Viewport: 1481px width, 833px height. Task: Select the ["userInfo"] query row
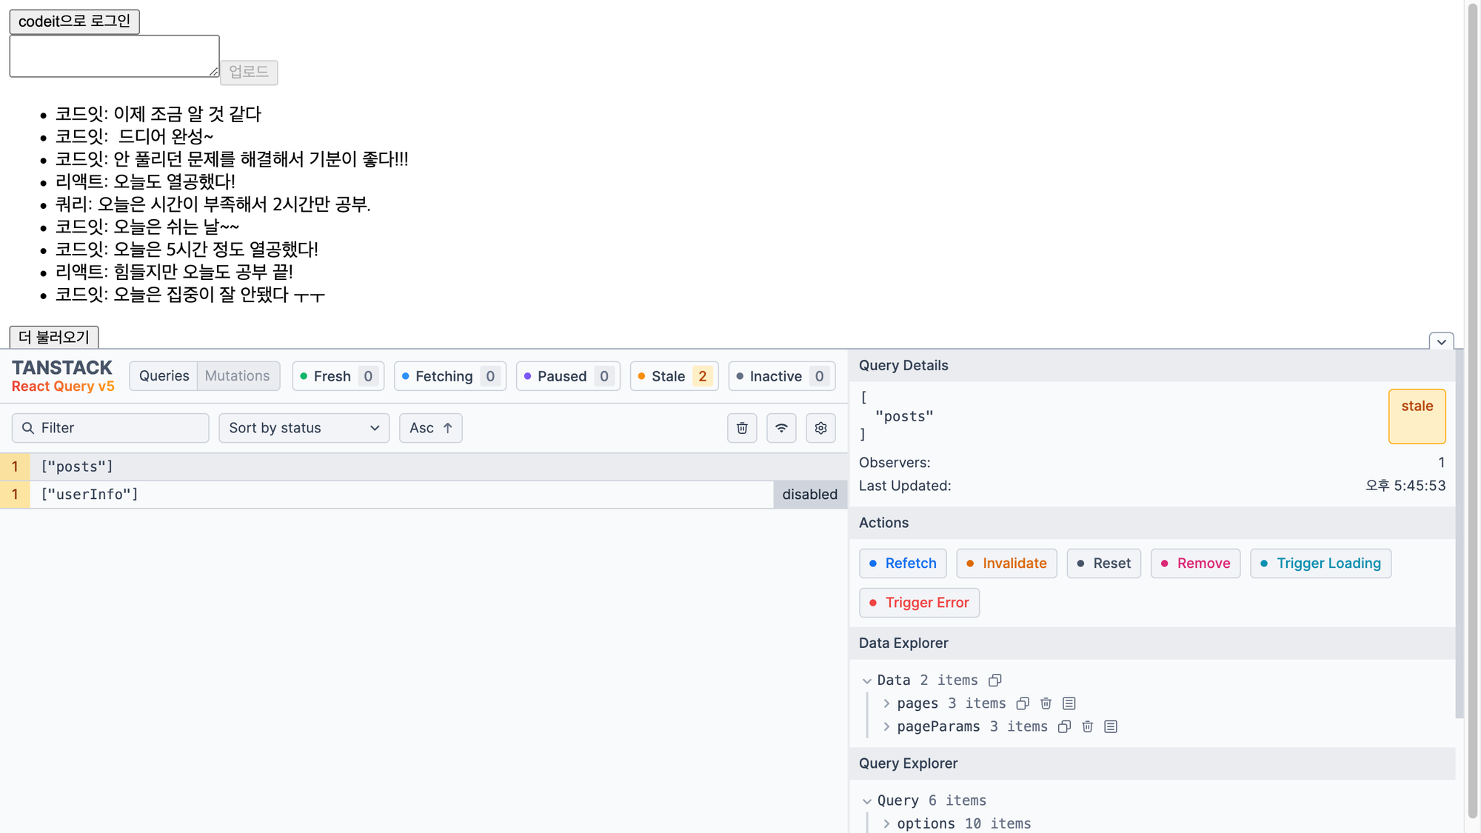[x=424, y=495]
